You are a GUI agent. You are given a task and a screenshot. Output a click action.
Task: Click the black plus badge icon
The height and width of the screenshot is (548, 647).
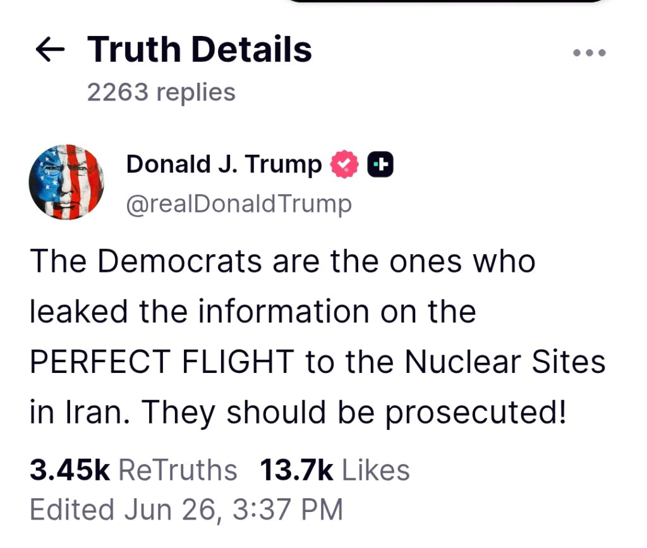[382, 164]
